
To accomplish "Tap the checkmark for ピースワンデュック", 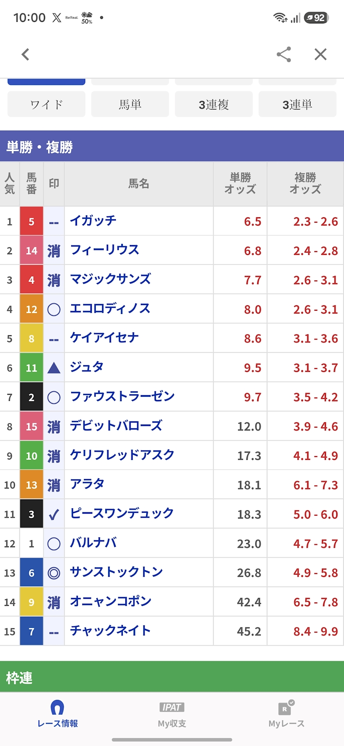I will [x=54, y=514].
